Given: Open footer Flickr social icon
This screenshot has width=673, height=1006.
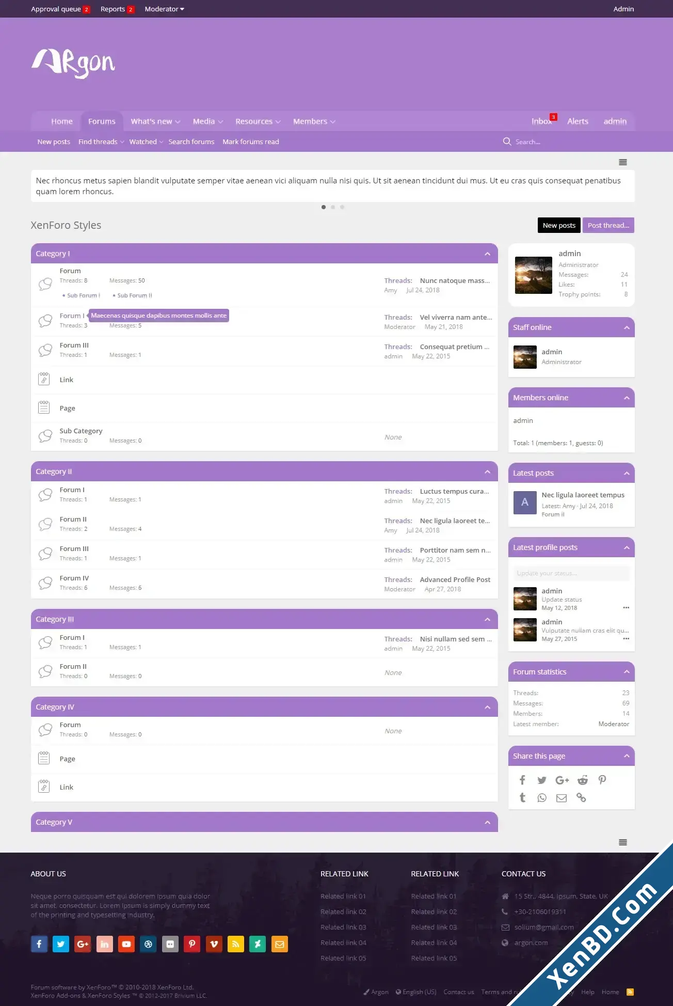Looking at the screenshot, I should click(170, 944).
